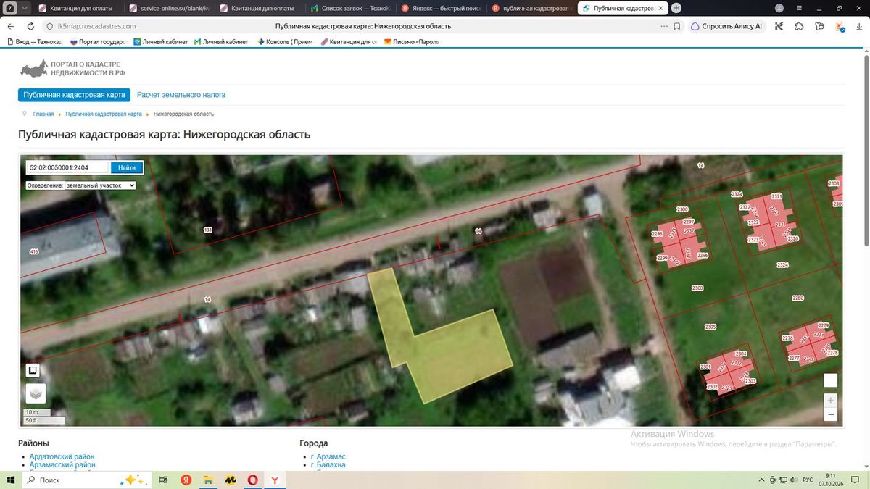Click the 'Найти' search button
Image resolution: width=870 pixels, height=489 pixels.
[127, 167]
